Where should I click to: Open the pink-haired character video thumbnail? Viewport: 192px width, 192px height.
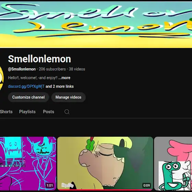pos(173,164)
